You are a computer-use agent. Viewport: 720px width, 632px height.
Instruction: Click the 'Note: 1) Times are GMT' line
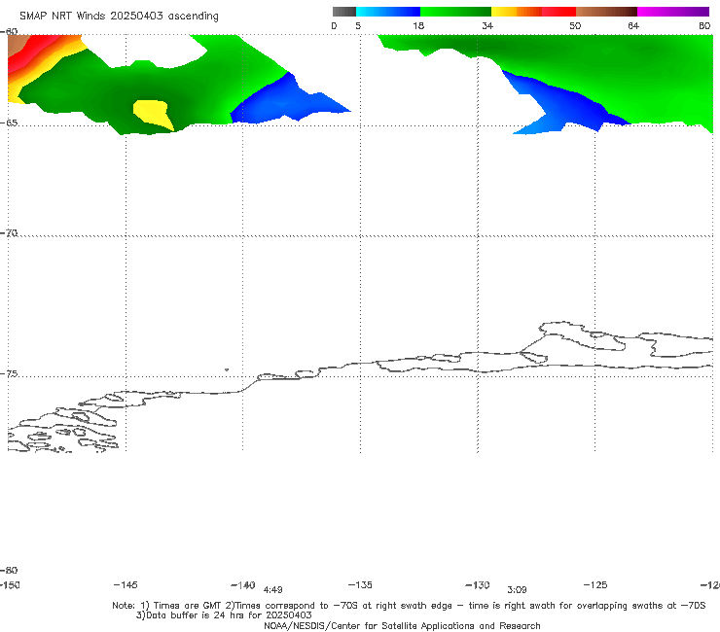tap(409, 606)
